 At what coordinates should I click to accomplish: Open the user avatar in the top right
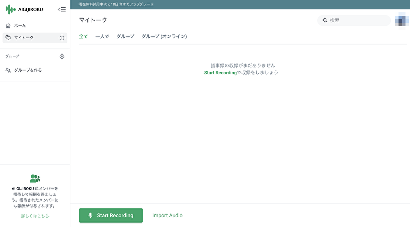(x=402, y=20)
